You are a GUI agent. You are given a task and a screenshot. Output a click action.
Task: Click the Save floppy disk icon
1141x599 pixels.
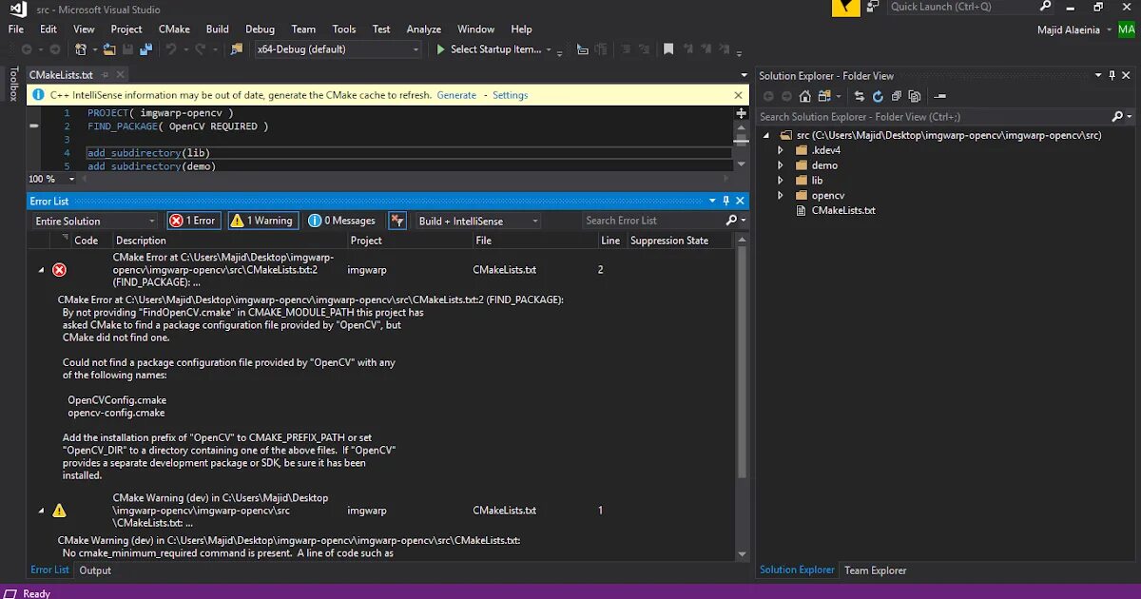[x=127, y=49]
